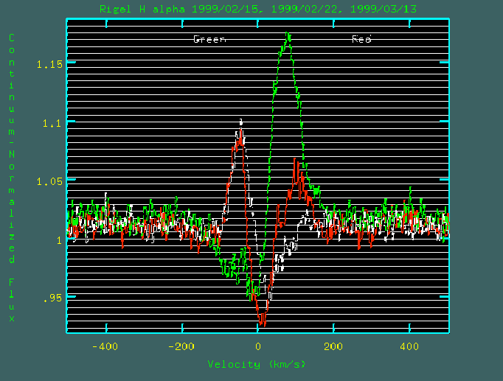Click the 1.1 y-axis tick label
503x381 pixels.
(x=53, y=122)
